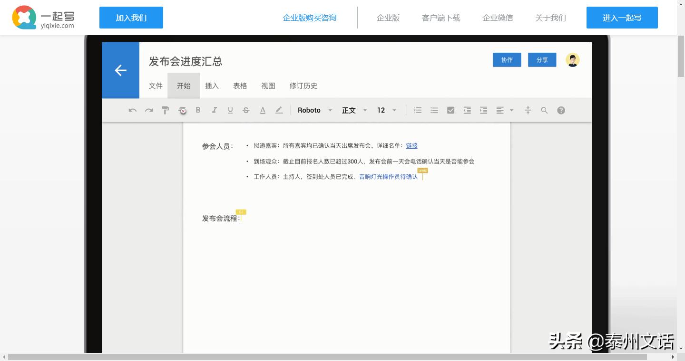Switch to the 插入 tab
685x361 pixels.
(x=212, y=85)
